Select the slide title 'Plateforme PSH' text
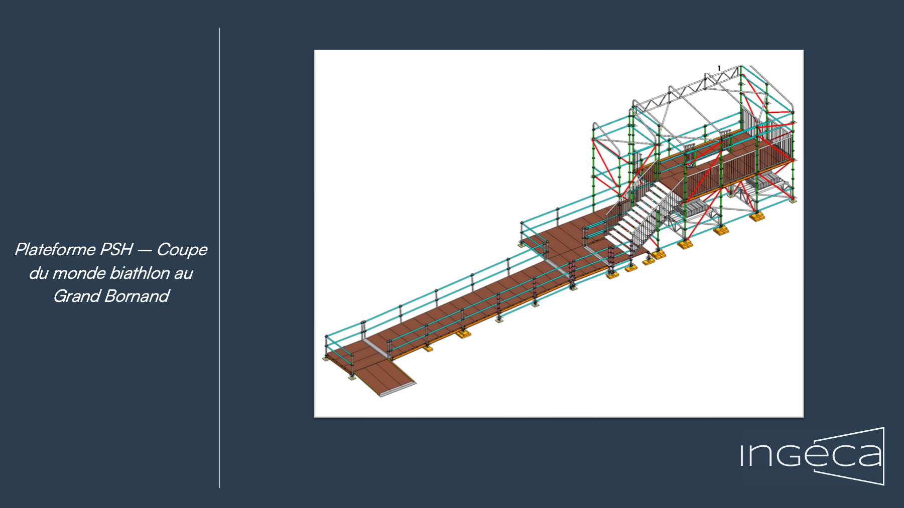The width and height of the screenshot is (904, 508). [73, 249]
